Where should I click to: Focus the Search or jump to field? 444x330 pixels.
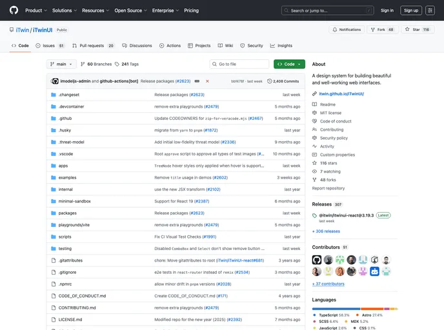point(328,10)
